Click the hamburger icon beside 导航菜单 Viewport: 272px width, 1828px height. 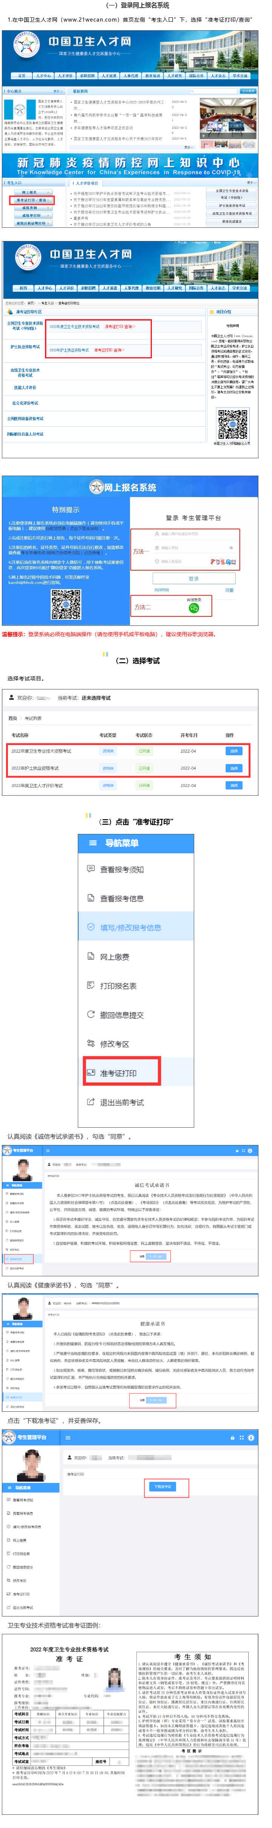93,843
